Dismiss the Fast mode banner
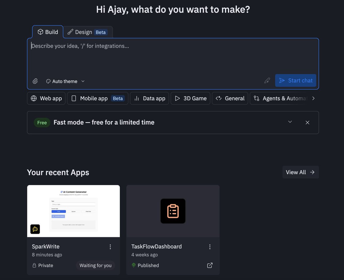The height and width of the screenshot is (280, 344). [307, 122]
